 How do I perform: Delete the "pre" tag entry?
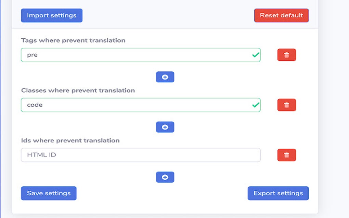coord(286,55)
